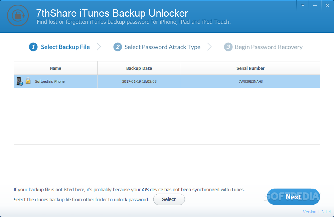Image resolution: width=334 pixels, height=217 pixels.
Task: Click serial number 7W039E3NA4S
Action: pyautogui.click(x=251, y=81)
